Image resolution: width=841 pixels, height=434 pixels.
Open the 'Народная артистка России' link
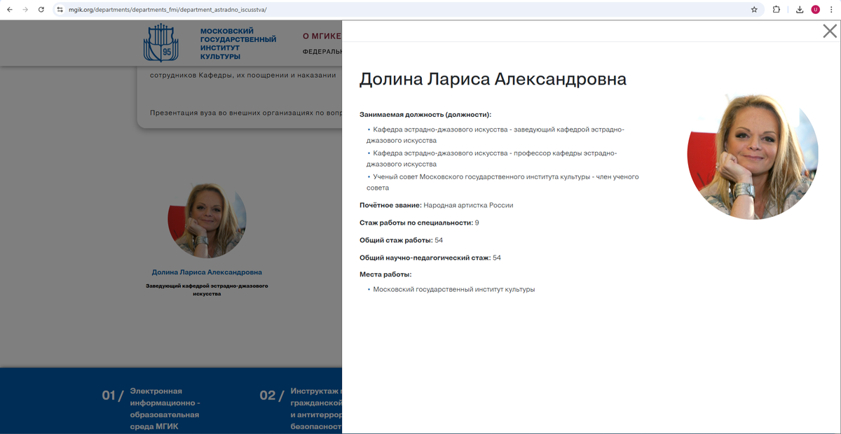[x=470, y=205]
